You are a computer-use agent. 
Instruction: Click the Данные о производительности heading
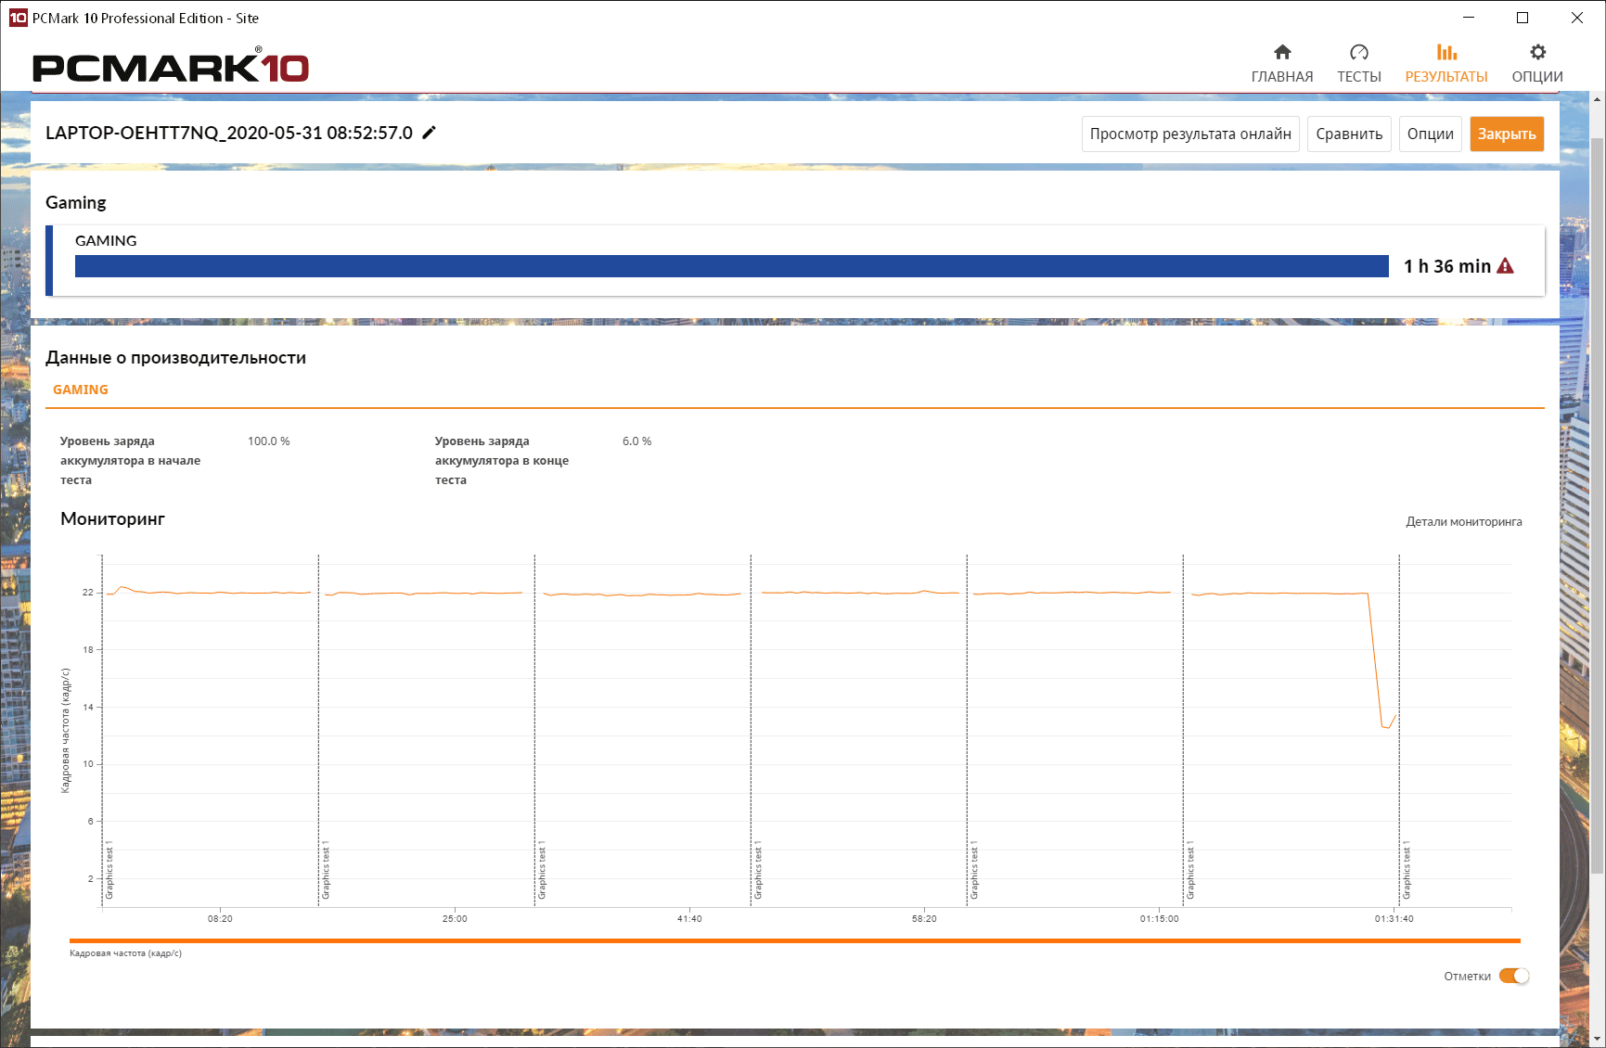pyautogui.click(x=175, y=358)
